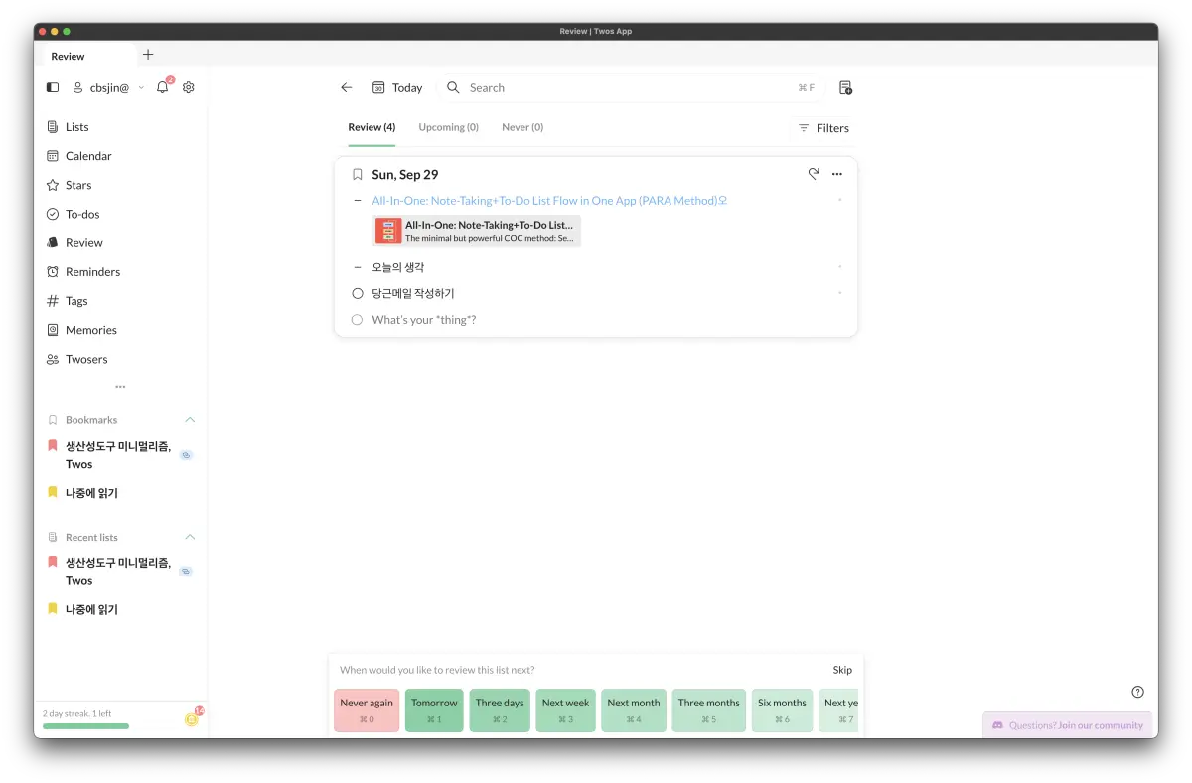1192x783 pixels.
Task: Open settings via the gear icon
Action: (x=189, y=87)
